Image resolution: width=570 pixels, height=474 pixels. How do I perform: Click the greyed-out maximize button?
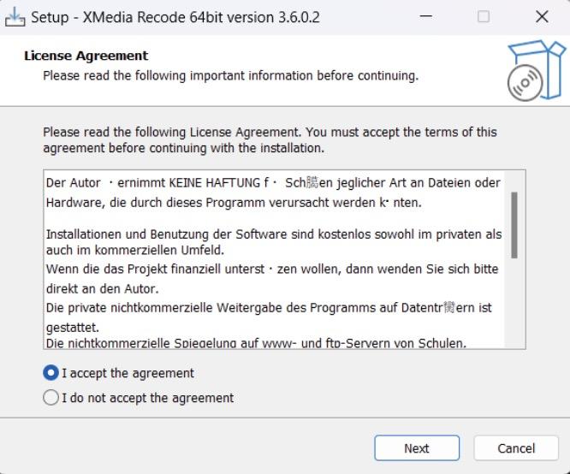483,17
